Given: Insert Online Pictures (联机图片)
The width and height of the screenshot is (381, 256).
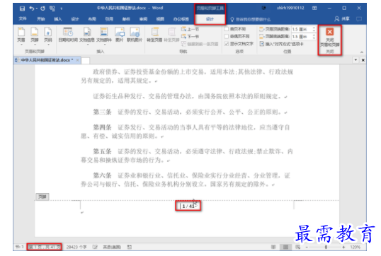Looking at the screenshot, I should [135, 35].
